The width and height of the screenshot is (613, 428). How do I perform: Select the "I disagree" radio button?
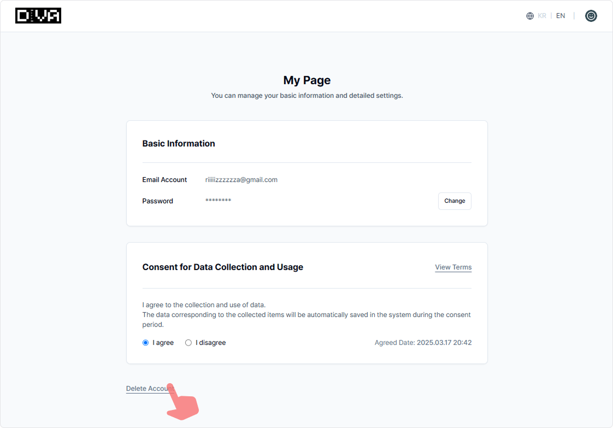click(x=188, y=343)
